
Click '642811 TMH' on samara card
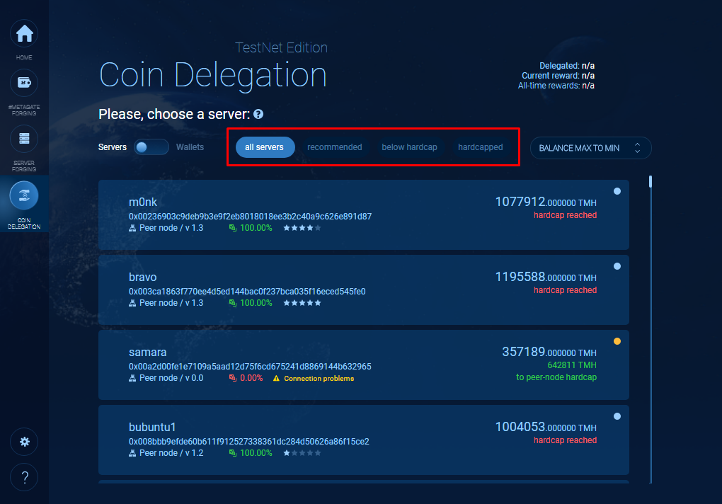coord(572,365)
